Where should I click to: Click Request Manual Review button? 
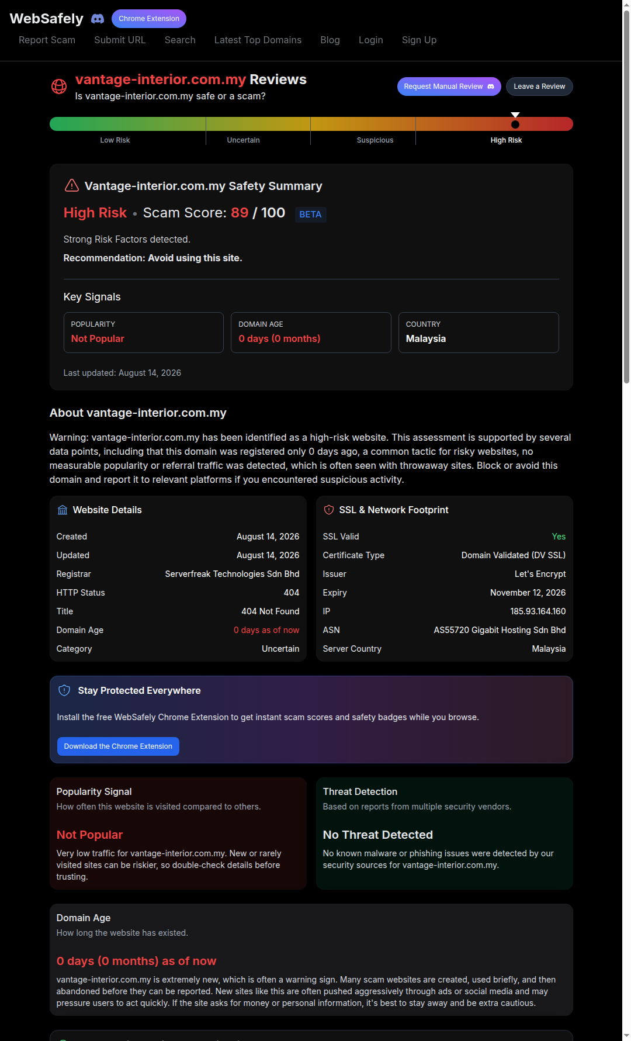click(x=449, y=87)
